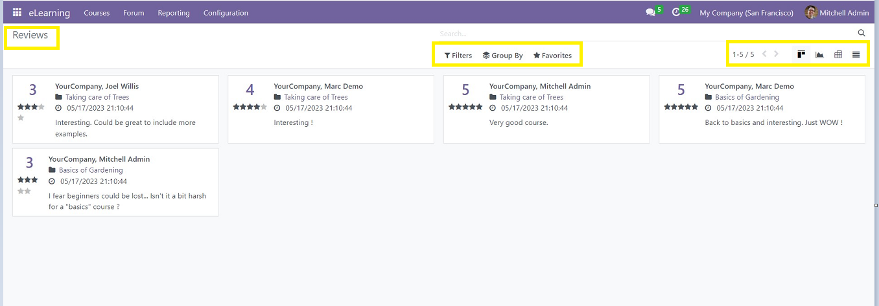879x306 pixels.
Task: Open Joel Willis review card
Action: (x=115, y=109)
